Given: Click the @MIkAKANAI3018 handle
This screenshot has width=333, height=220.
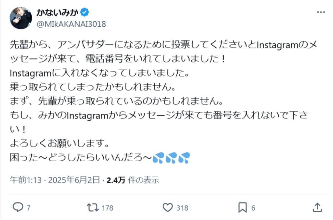Looking at the screenshot, I should (71, 24).
